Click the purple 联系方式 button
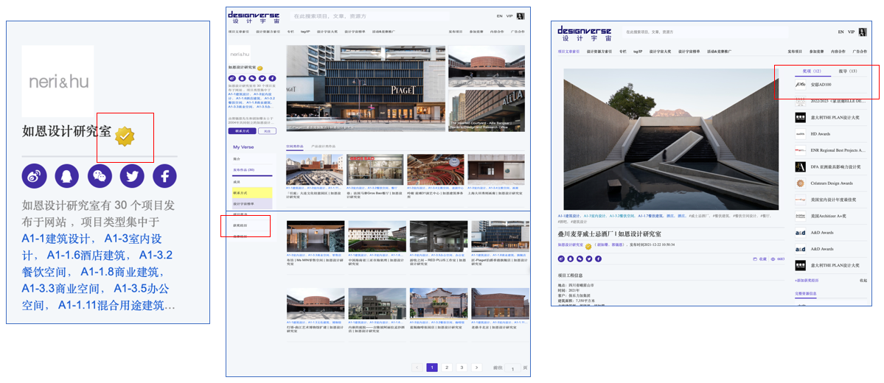Screen dimensions: 884x383 [x=241, y=130]
